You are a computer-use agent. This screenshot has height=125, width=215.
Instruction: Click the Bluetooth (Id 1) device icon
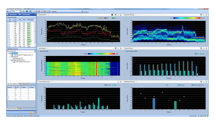tap(14, 58)
